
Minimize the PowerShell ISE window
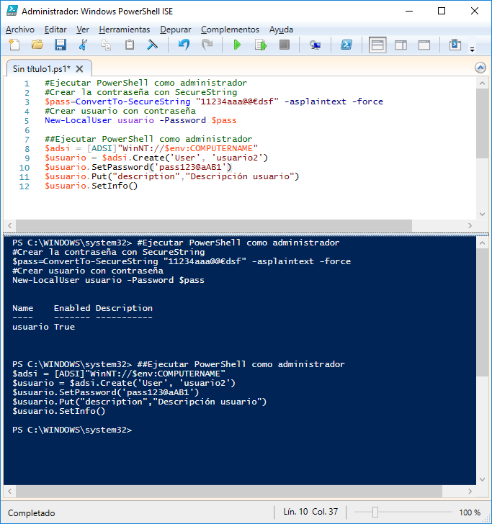409,11
